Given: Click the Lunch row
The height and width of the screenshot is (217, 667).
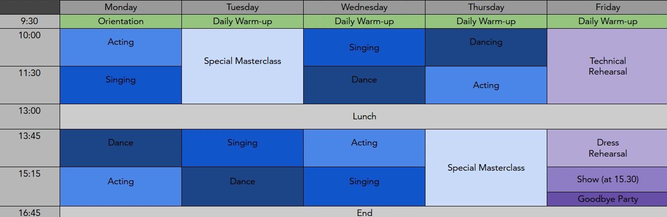Looking at the screenshot, I should tap(364, 116).
